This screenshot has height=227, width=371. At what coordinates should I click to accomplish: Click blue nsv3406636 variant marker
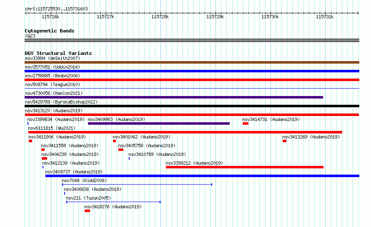tap(65, 193)
